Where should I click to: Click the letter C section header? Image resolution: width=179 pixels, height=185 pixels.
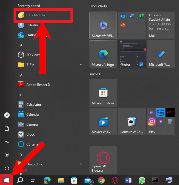[21, 95]
